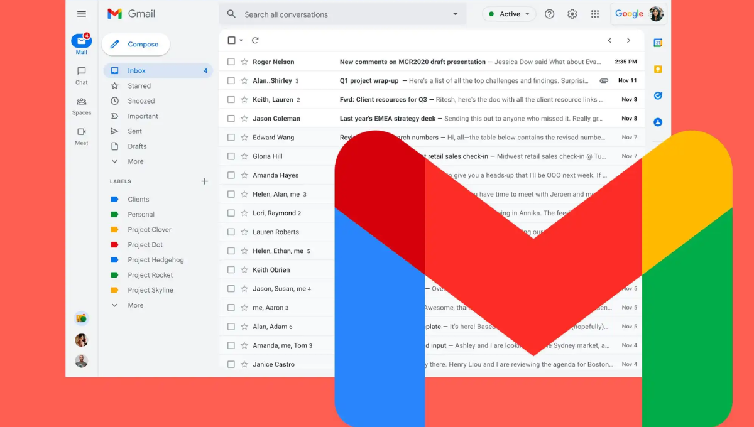Star the Janice Castro email
754x427 pixels.
click(x=244, y=364)
